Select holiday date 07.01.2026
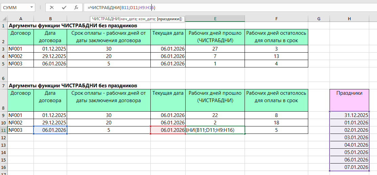Viewport: 377px width, 175px height. [349, 167]
